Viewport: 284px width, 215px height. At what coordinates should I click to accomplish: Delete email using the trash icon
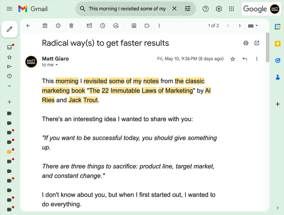point(71,26)
